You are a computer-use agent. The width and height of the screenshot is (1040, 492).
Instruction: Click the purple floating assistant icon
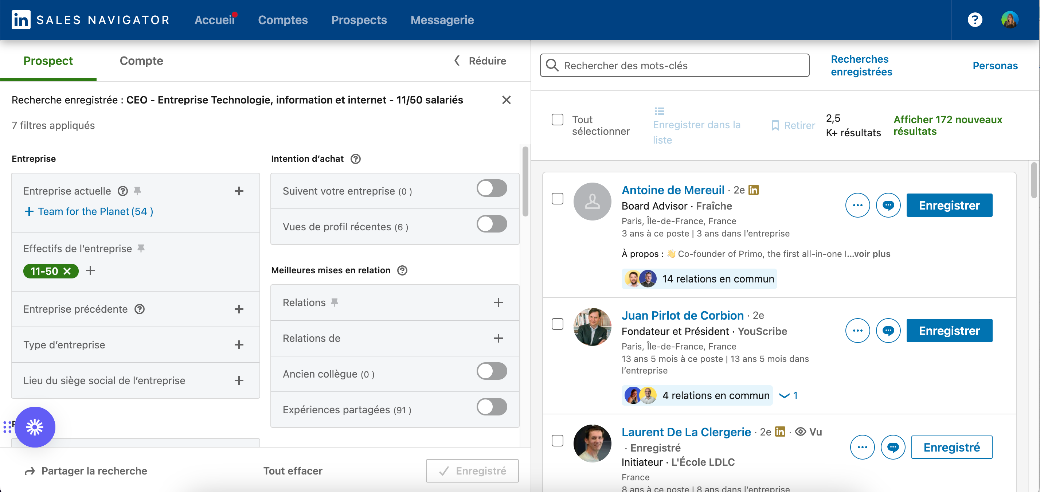coord(35,427)
